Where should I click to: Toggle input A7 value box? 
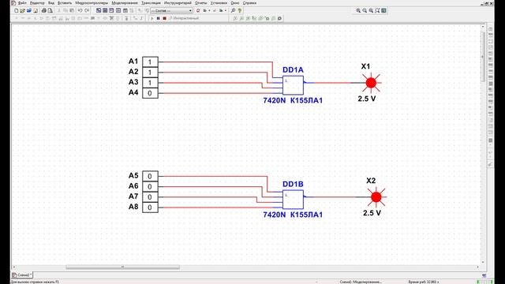pos(150,196)
